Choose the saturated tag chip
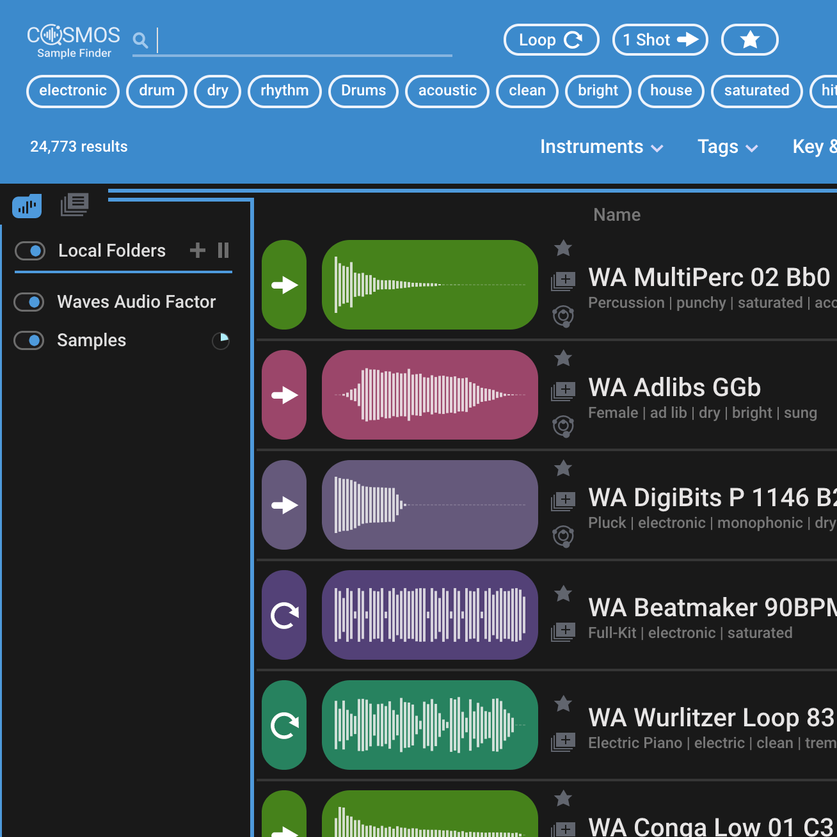The height and width of the screenshot is (837, 837). pos(757,91)
